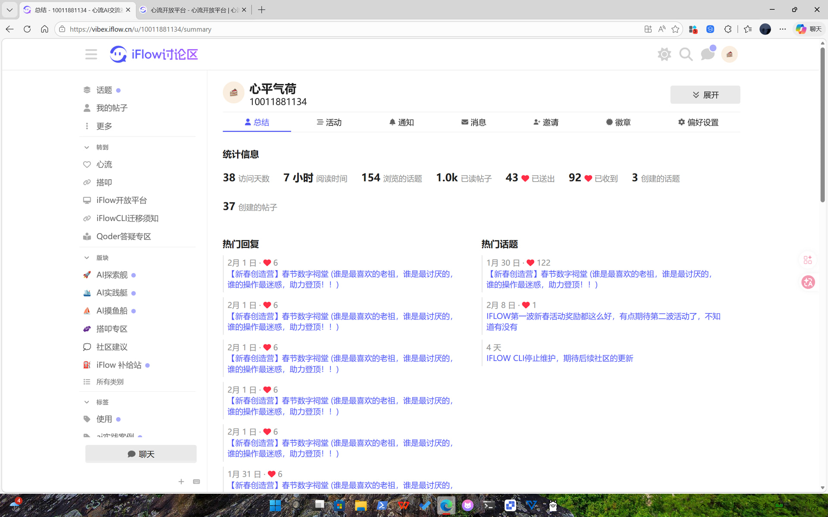828x517 pixels.
Task: Open File Explorer from the taskbar
Action: pyautogui.click(x=361, y=505)
